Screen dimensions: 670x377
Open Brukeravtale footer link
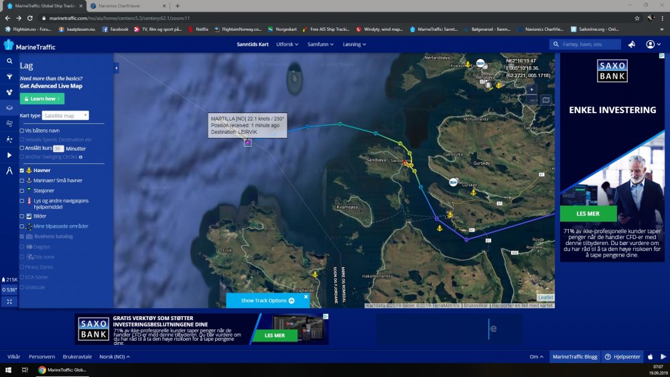coord(77,357)
